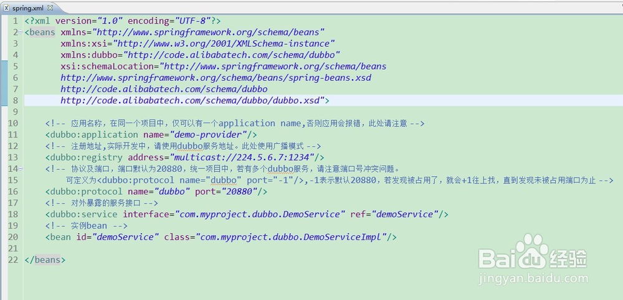Click line number 8 in gutter
The image size is (623, 300).
point(15,100)
